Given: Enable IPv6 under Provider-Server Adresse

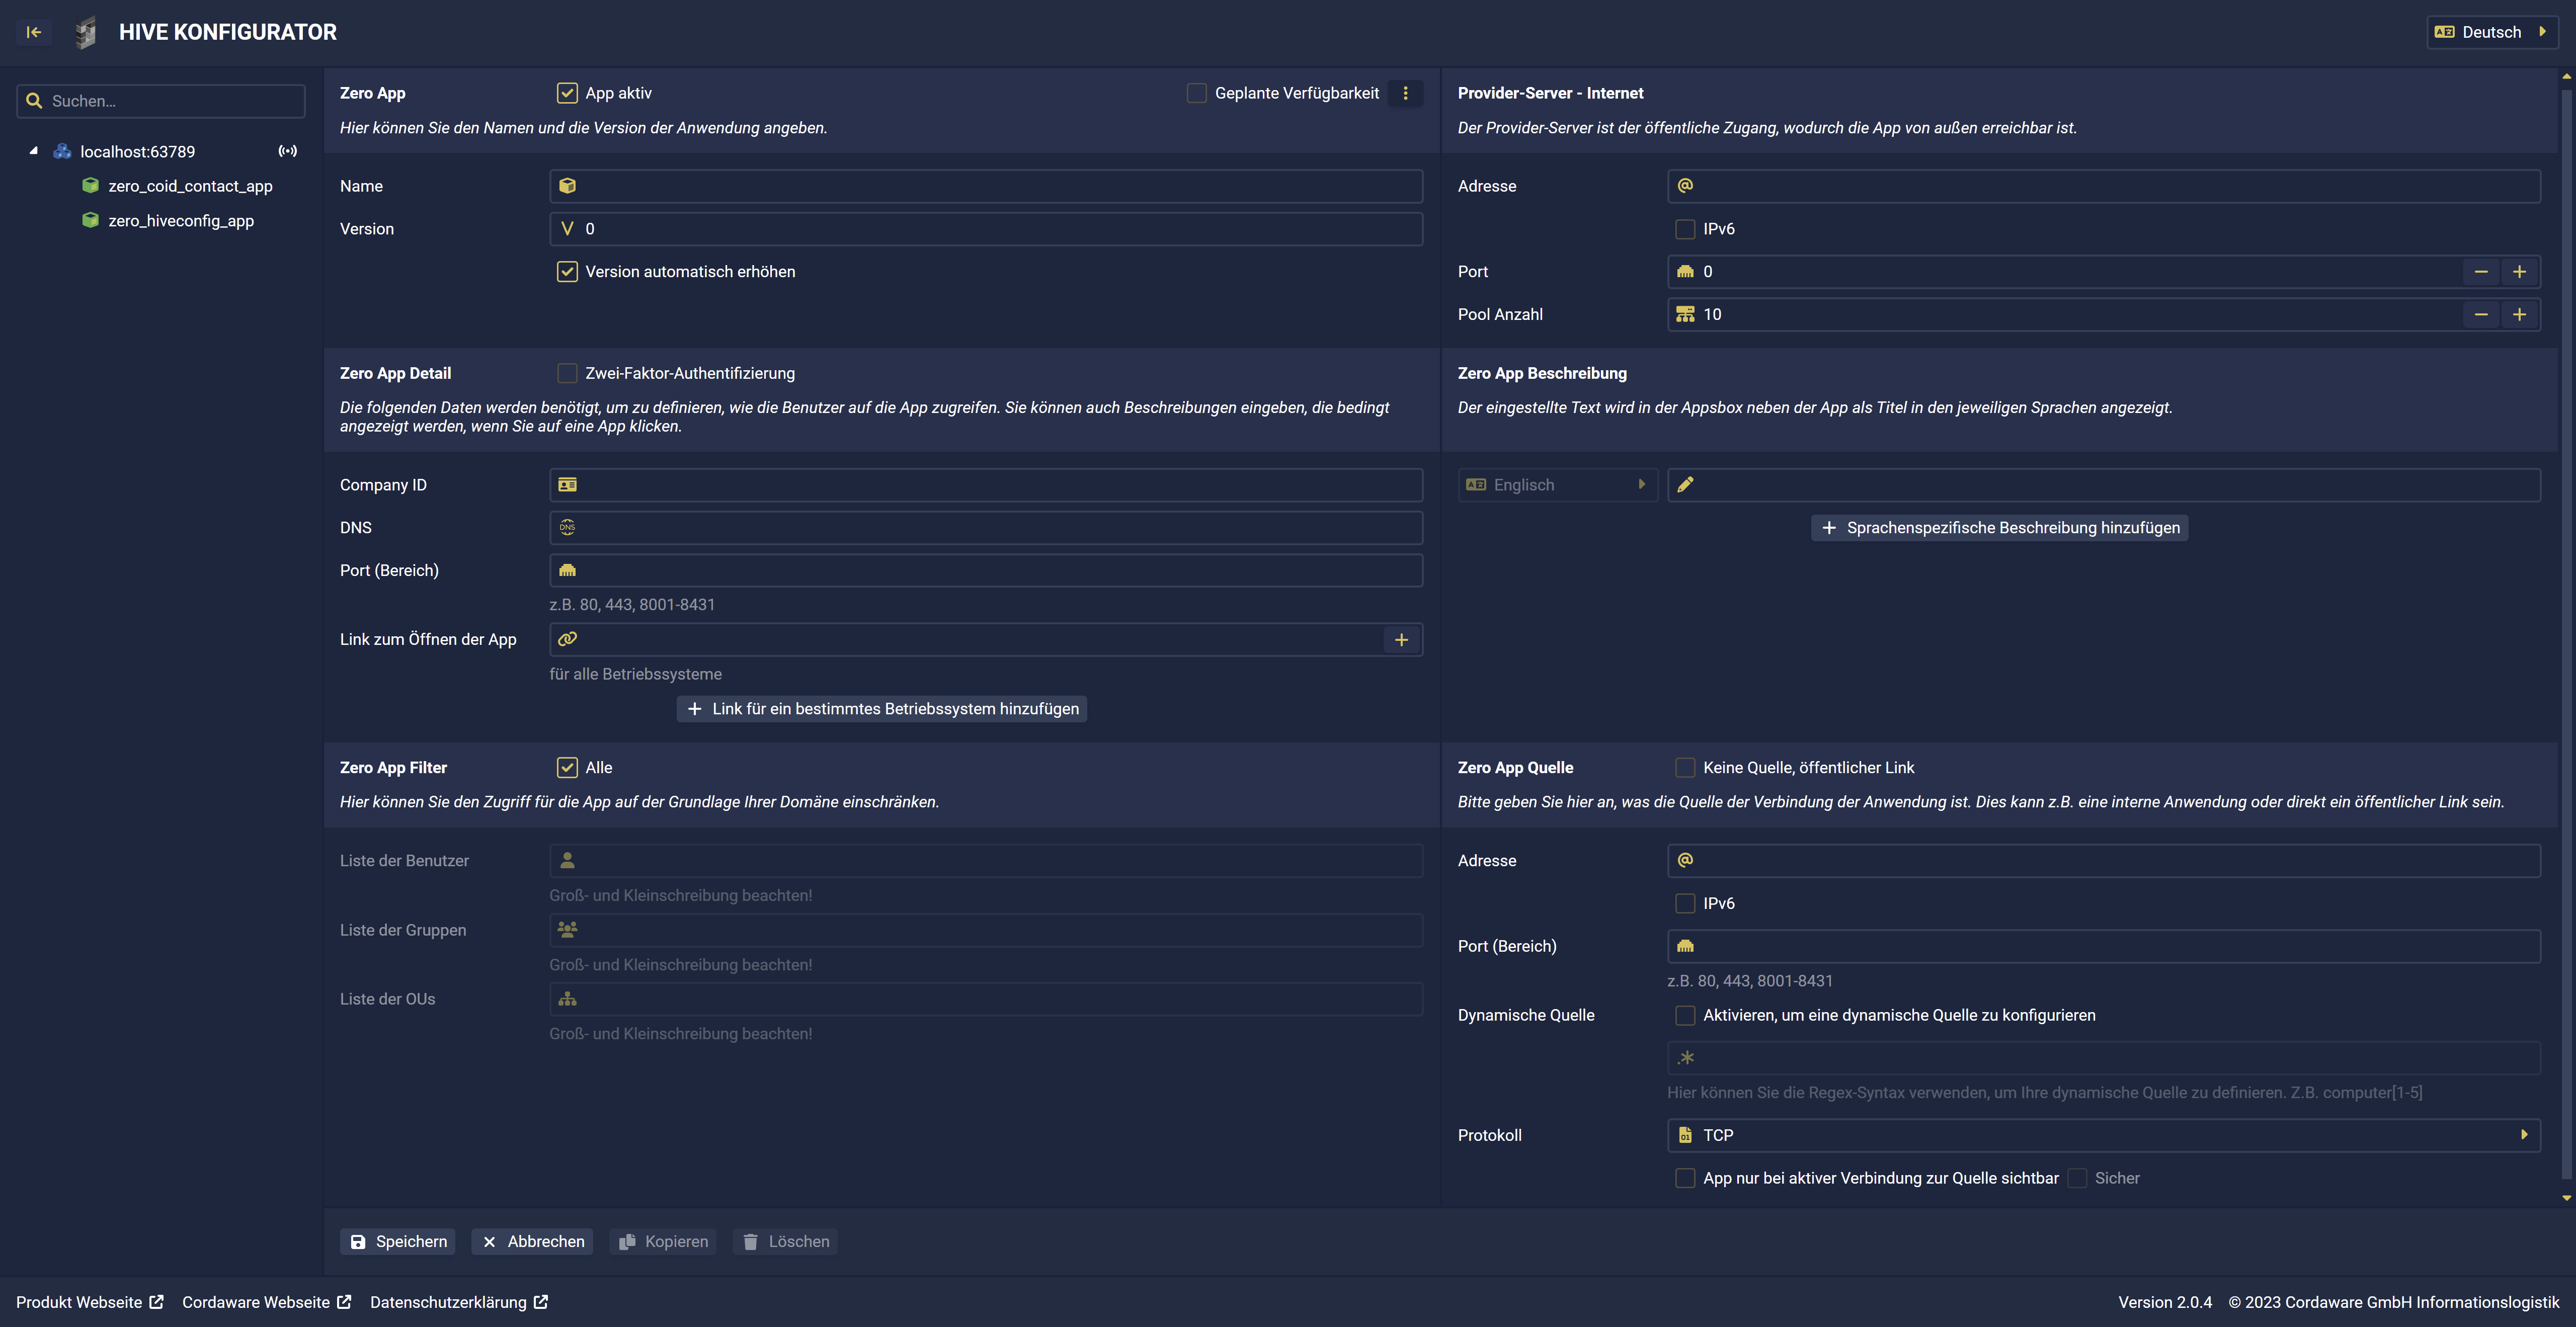Looking at the screenshot, I should tap(1685, 229).
